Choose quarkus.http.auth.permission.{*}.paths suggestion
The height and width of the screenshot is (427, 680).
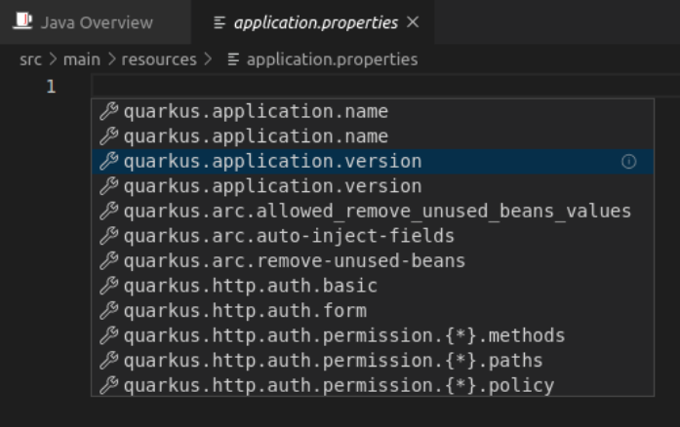[x=373, y=361]
